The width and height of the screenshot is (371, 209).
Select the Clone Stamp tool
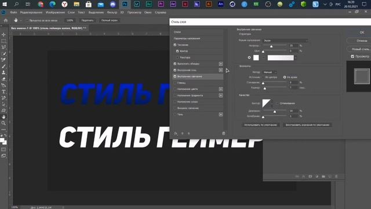[3, 73]
